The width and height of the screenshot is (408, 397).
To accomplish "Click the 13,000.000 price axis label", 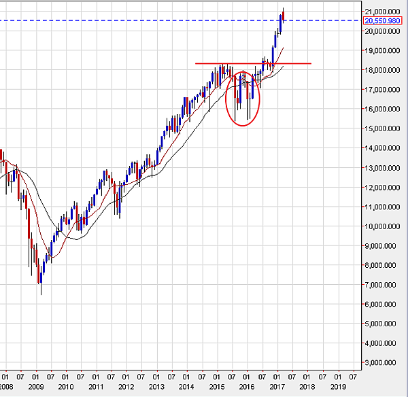I will [382, 168].
